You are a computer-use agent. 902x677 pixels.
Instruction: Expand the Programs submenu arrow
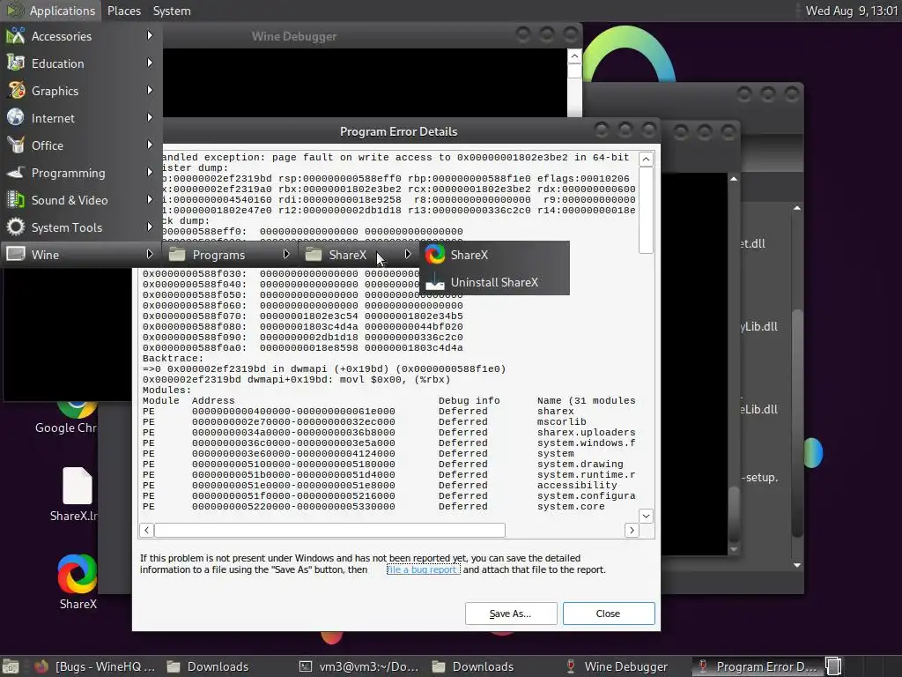click(x=286, y=255)
